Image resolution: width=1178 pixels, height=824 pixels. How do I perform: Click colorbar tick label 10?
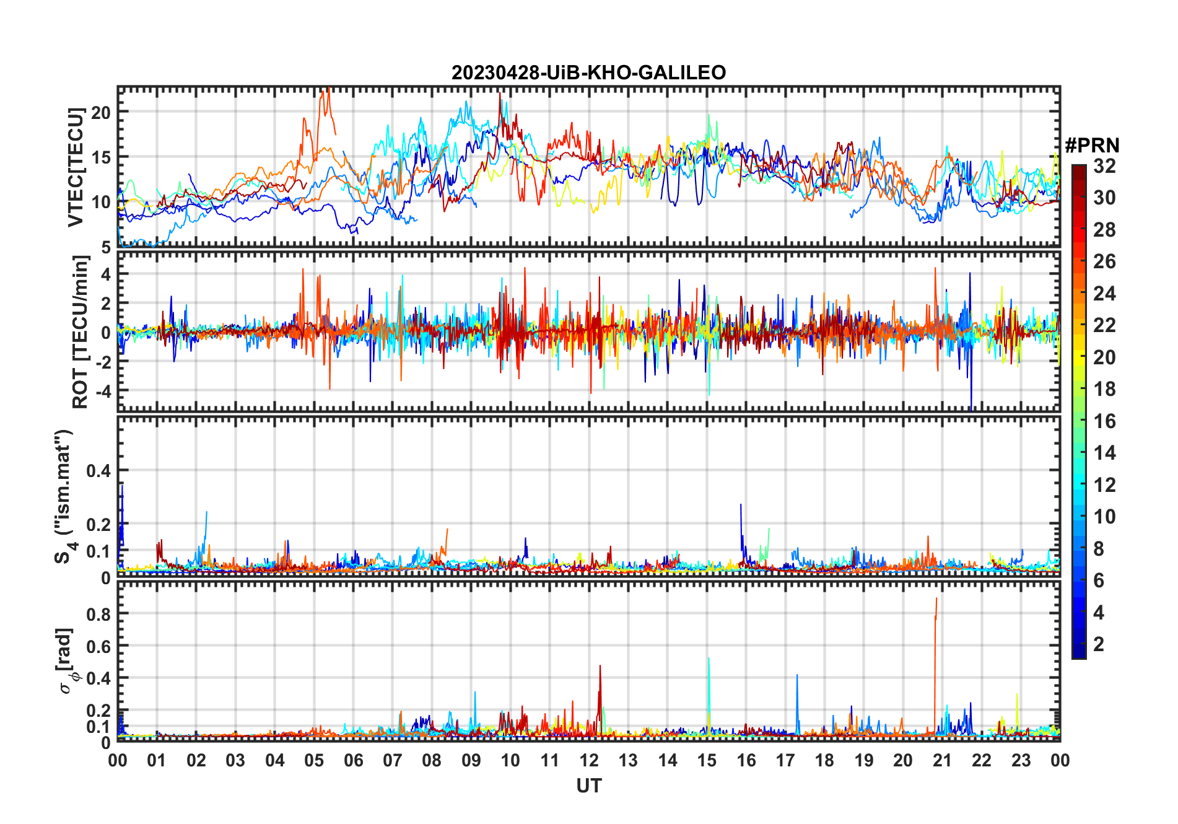click(x=1104, y=517)
